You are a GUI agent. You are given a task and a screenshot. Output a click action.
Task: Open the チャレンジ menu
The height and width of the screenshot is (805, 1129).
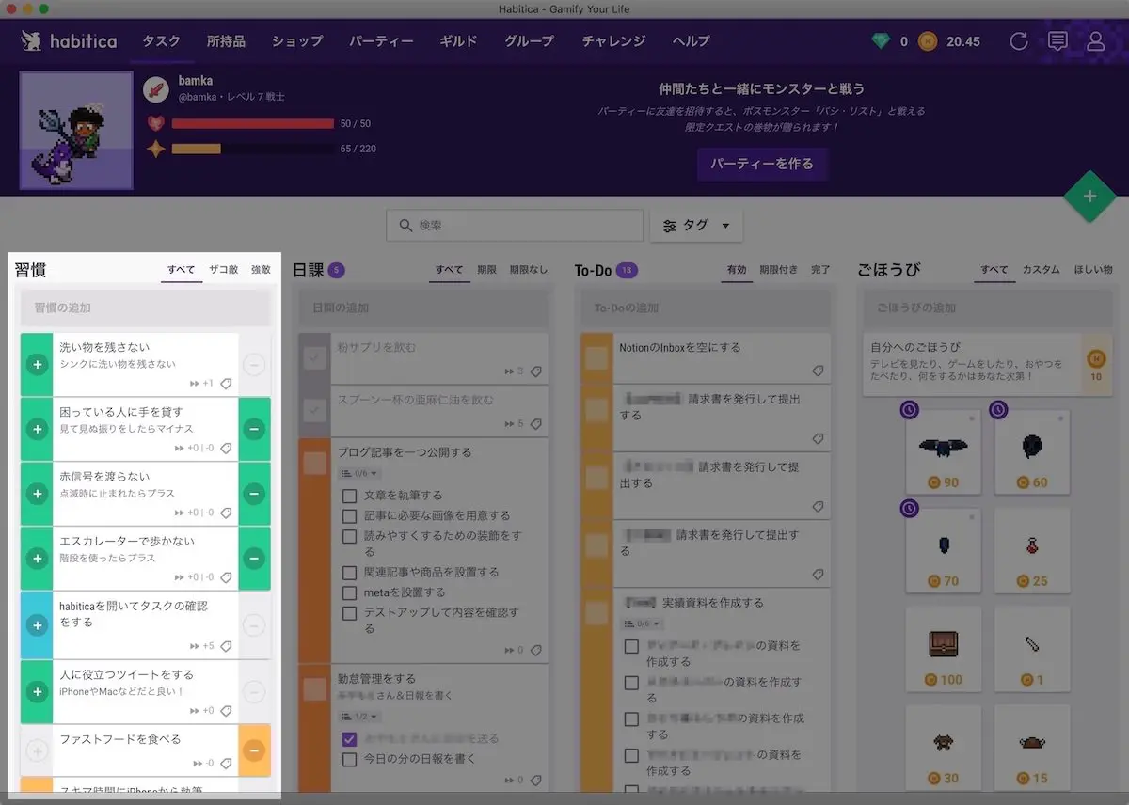point(613,41)
